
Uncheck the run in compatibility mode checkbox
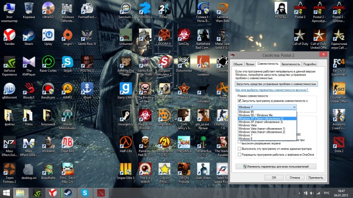coord(240,100)
